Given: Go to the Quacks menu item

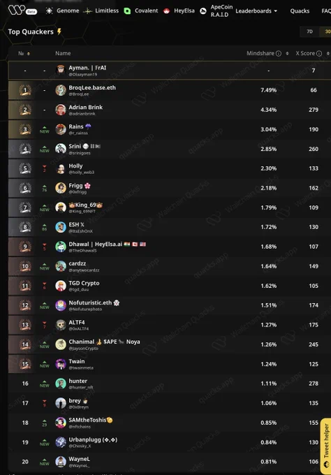Looking at the screenshot, I should pos(300,11).
